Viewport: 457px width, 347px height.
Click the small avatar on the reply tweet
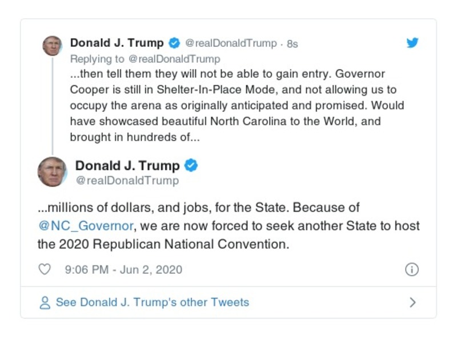click(53, 45)
